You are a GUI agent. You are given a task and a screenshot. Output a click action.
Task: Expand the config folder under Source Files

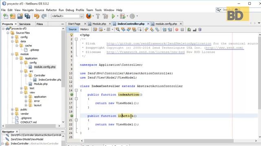tap(12, 37)
